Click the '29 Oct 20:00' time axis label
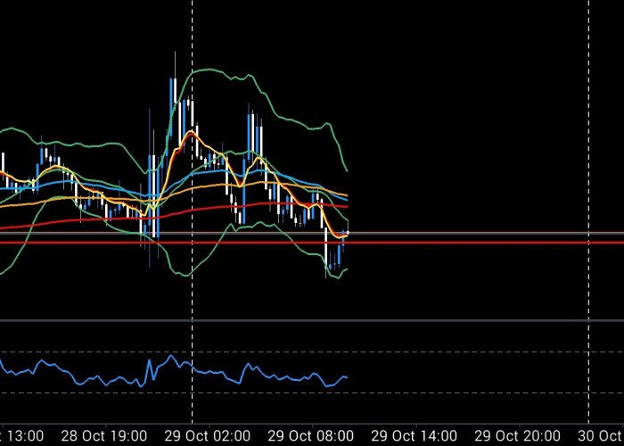The image size is (624, 446). click(x=517, y=436)
